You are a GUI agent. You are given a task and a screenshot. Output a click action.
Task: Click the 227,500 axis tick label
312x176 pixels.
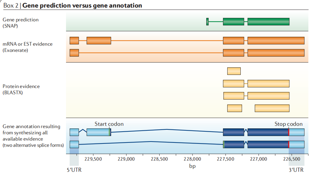pos(225,159)
